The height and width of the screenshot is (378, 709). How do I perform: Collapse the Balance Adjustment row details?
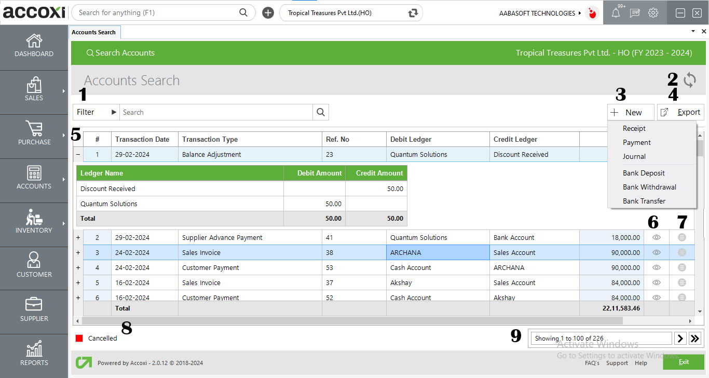coord(78,154)
